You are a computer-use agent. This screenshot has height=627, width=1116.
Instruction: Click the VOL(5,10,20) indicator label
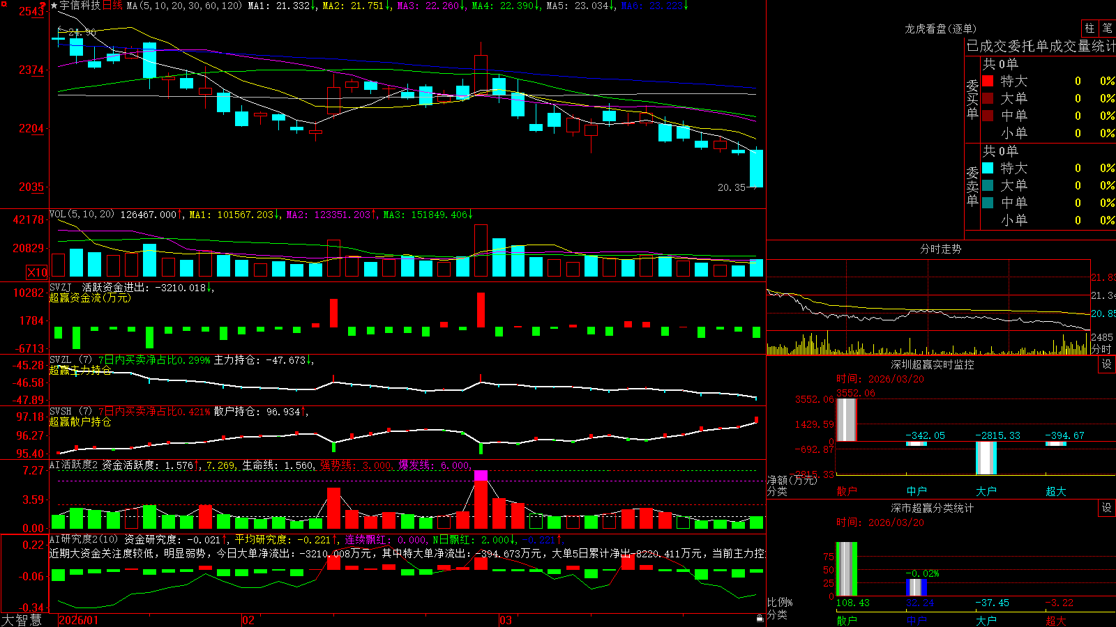point(82,214)
